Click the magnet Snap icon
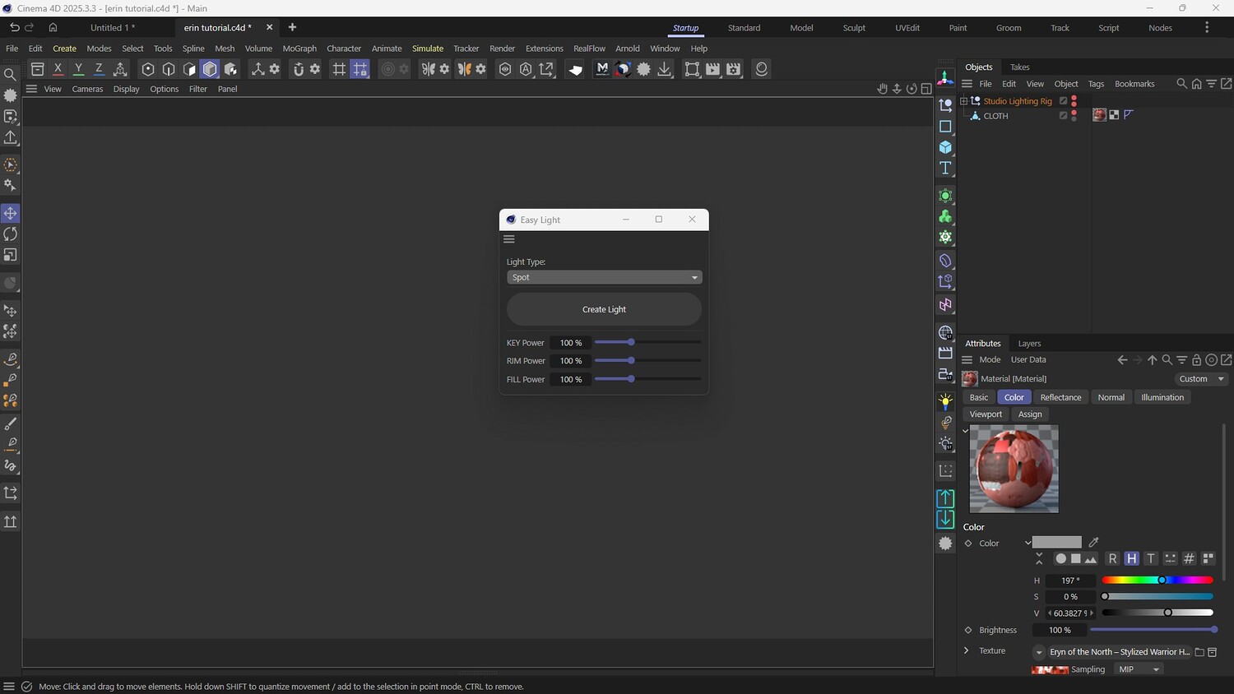 click(x=299, y=69)
